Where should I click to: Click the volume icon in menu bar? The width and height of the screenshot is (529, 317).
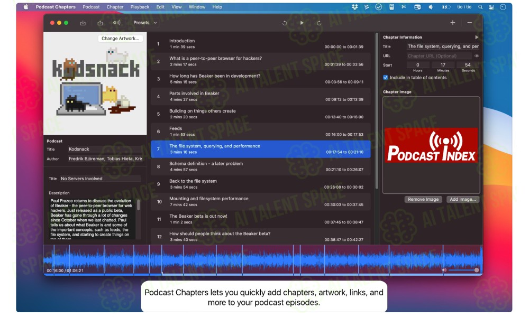(431, 7)
